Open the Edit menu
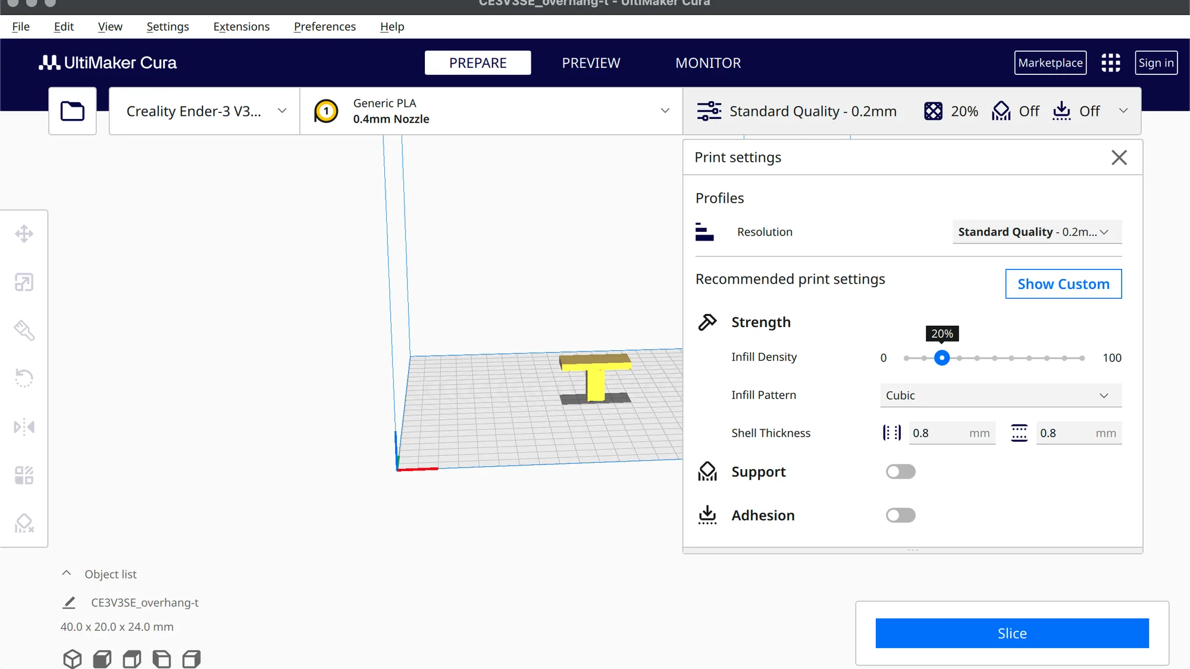 (x=64, y=27)
